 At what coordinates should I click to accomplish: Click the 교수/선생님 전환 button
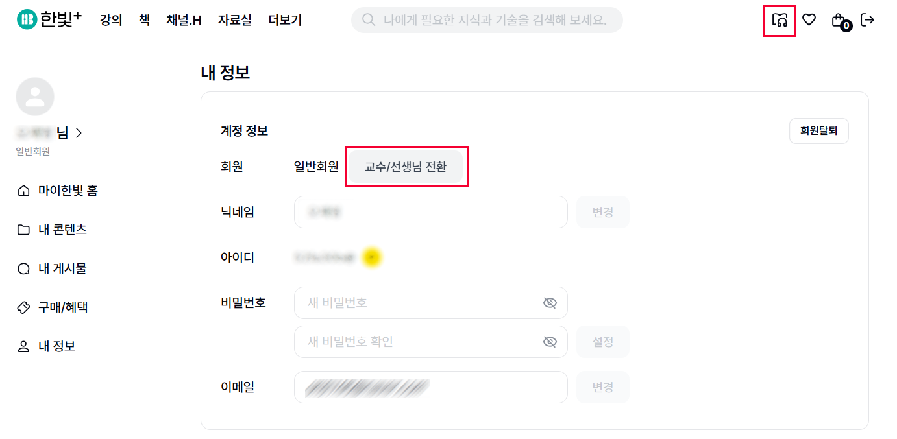[406, 167]
